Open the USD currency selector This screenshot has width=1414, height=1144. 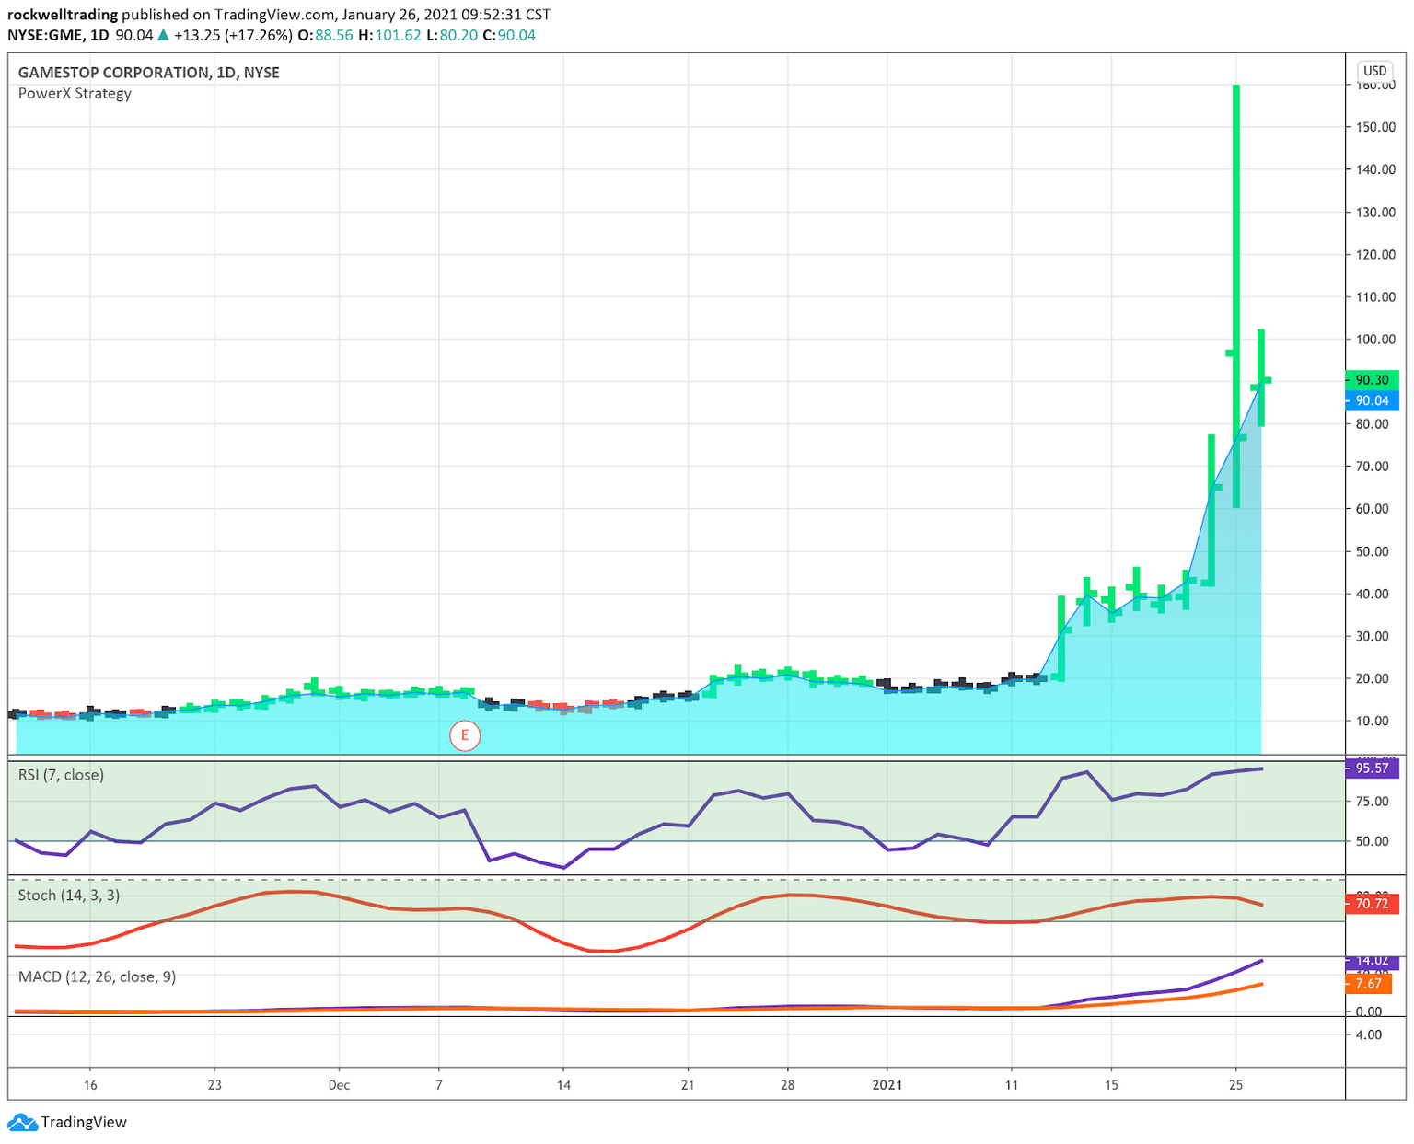point(1375,70)
